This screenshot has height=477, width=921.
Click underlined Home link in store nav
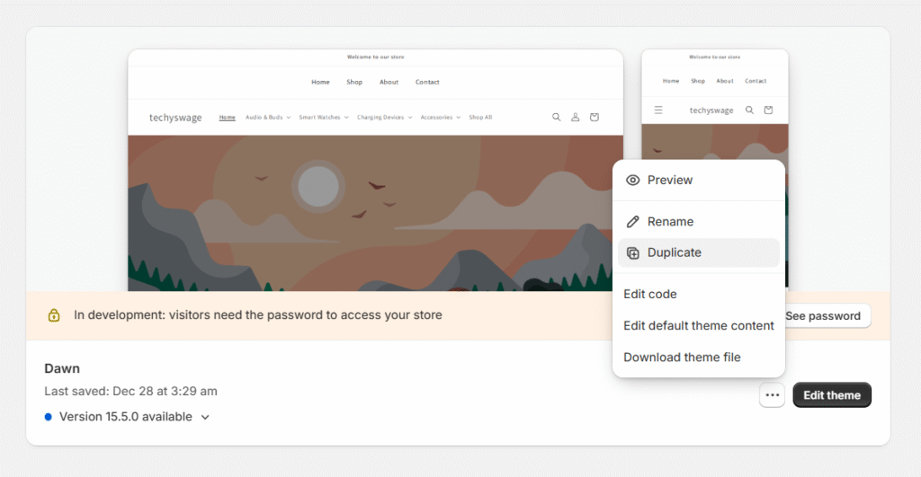click(x=228, y=118)
